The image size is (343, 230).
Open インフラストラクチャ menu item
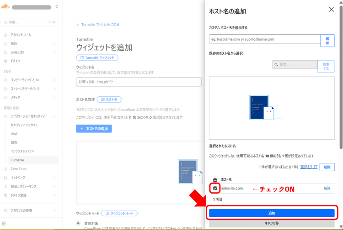point(23,151)
